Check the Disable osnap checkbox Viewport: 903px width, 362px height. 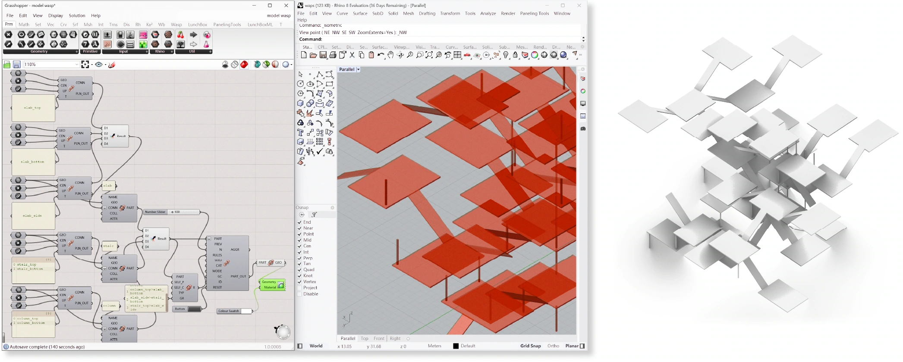coord(299,294)
